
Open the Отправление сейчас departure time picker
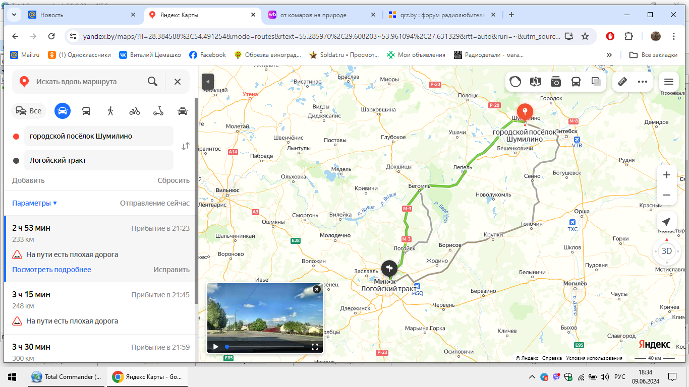154,203
